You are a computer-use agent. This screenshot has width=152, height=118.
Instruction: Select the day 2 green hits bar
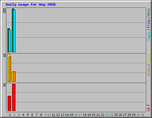pyautogui.click(x=13, y=30)
